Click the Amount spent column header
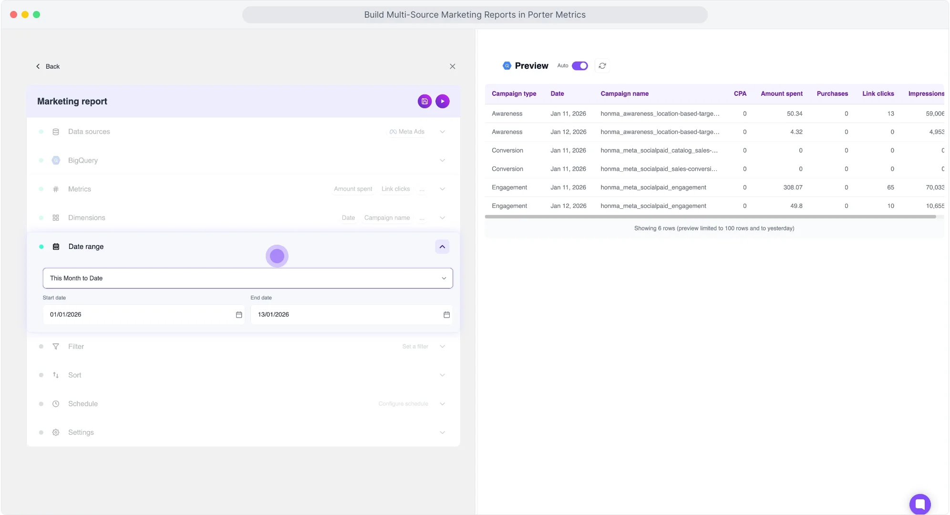 [x=781, y=93]
